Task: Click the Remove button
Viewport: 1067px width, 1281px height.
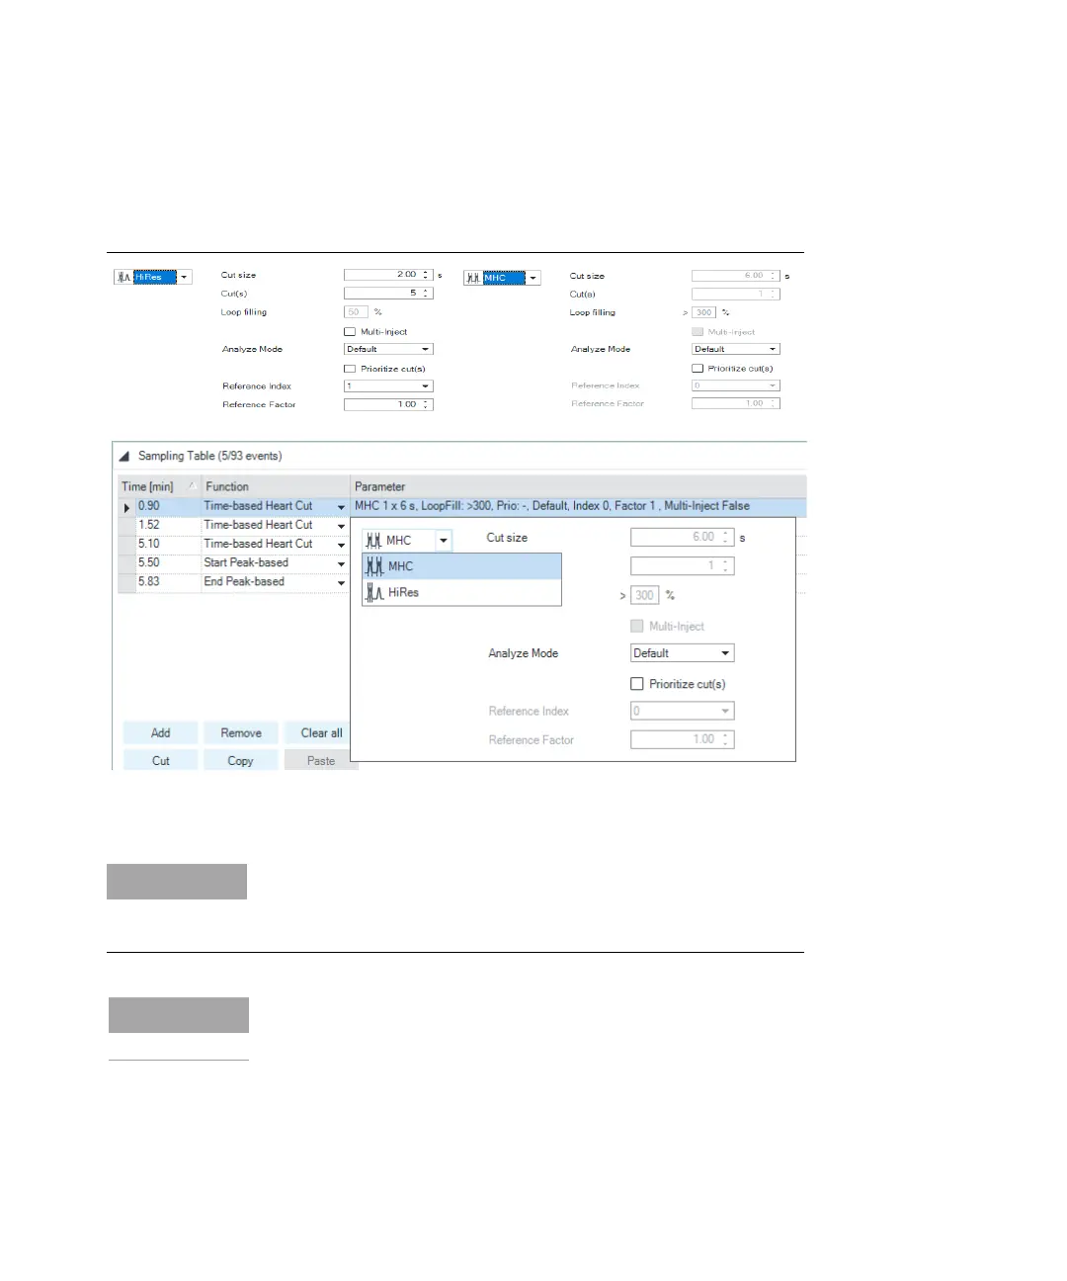Action: click(x=241, y=733)
